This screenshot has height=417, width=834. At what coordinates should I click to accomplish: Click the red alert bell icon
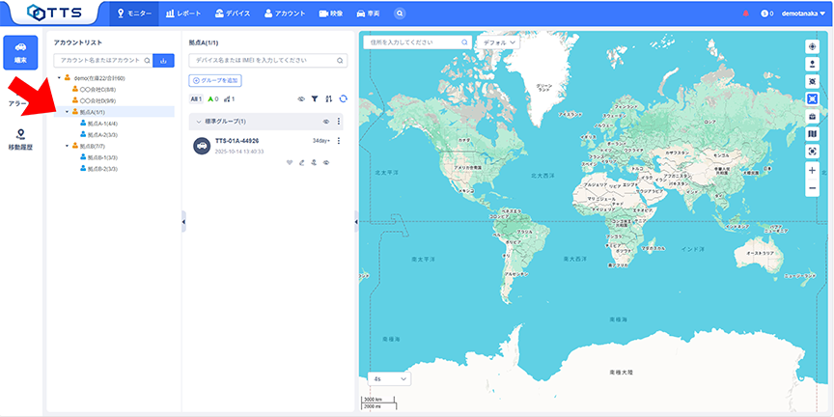(x=746, y=14)
